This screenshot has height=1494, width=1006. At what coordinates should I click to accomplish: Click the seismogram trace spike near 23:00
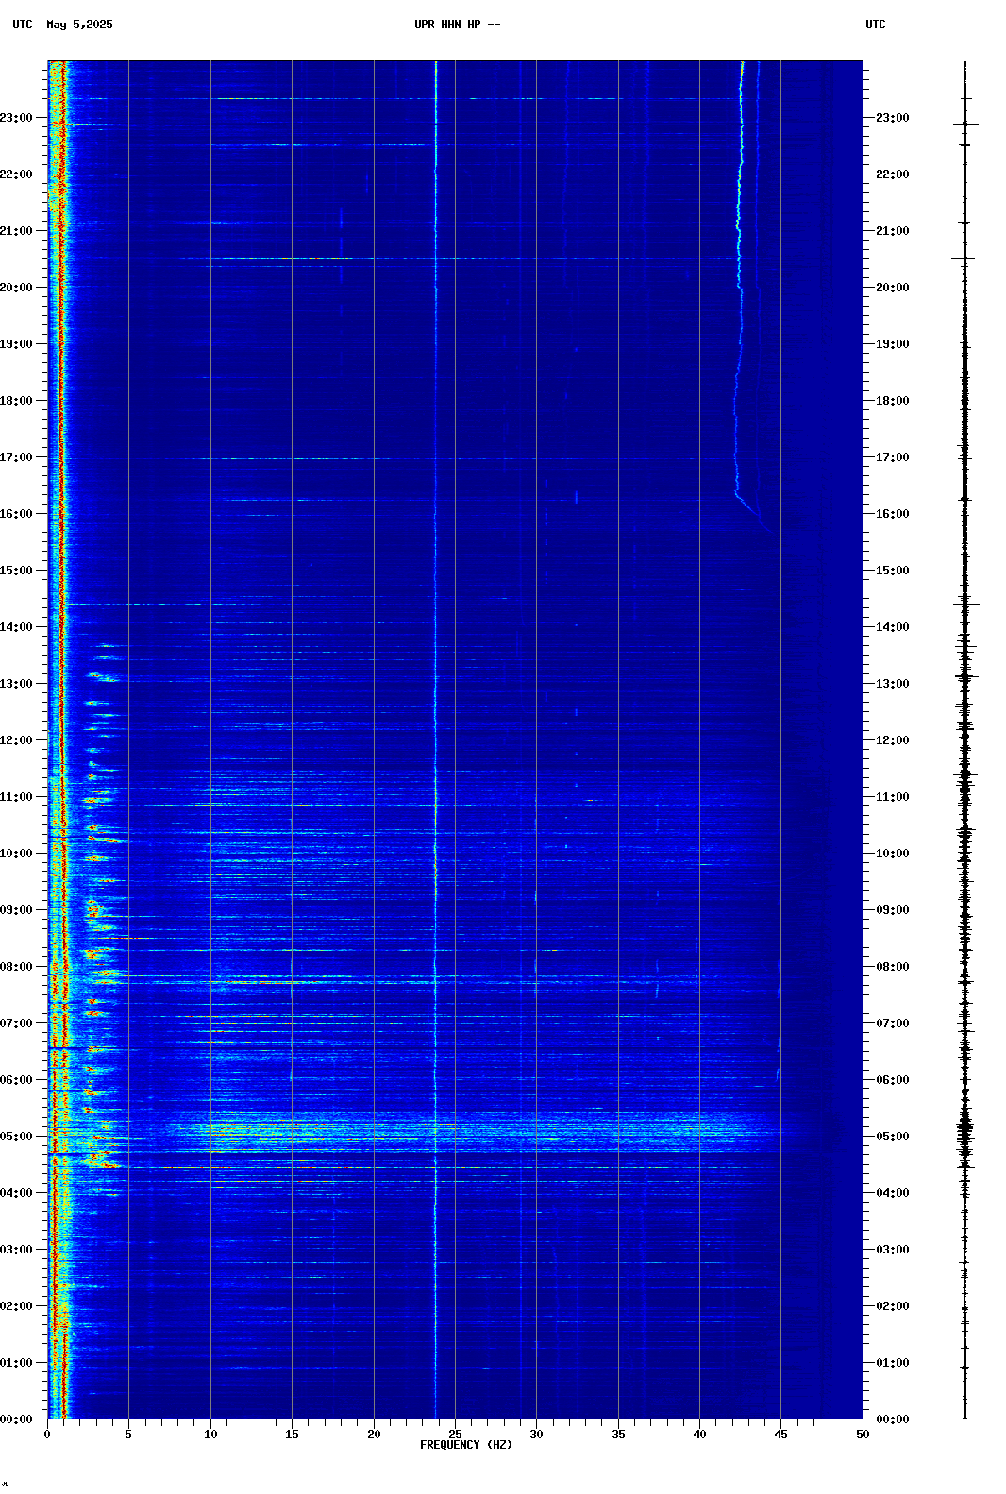tap(964, 124)
